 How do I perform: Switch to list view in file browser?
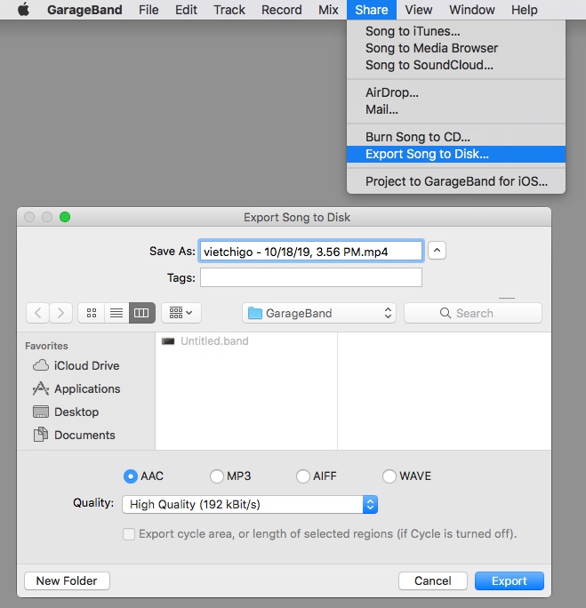(x=116, y=313)
